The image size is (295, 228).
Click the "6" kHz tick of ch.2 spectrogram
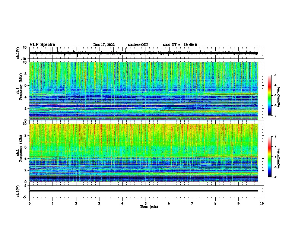(x=26, y=147)
